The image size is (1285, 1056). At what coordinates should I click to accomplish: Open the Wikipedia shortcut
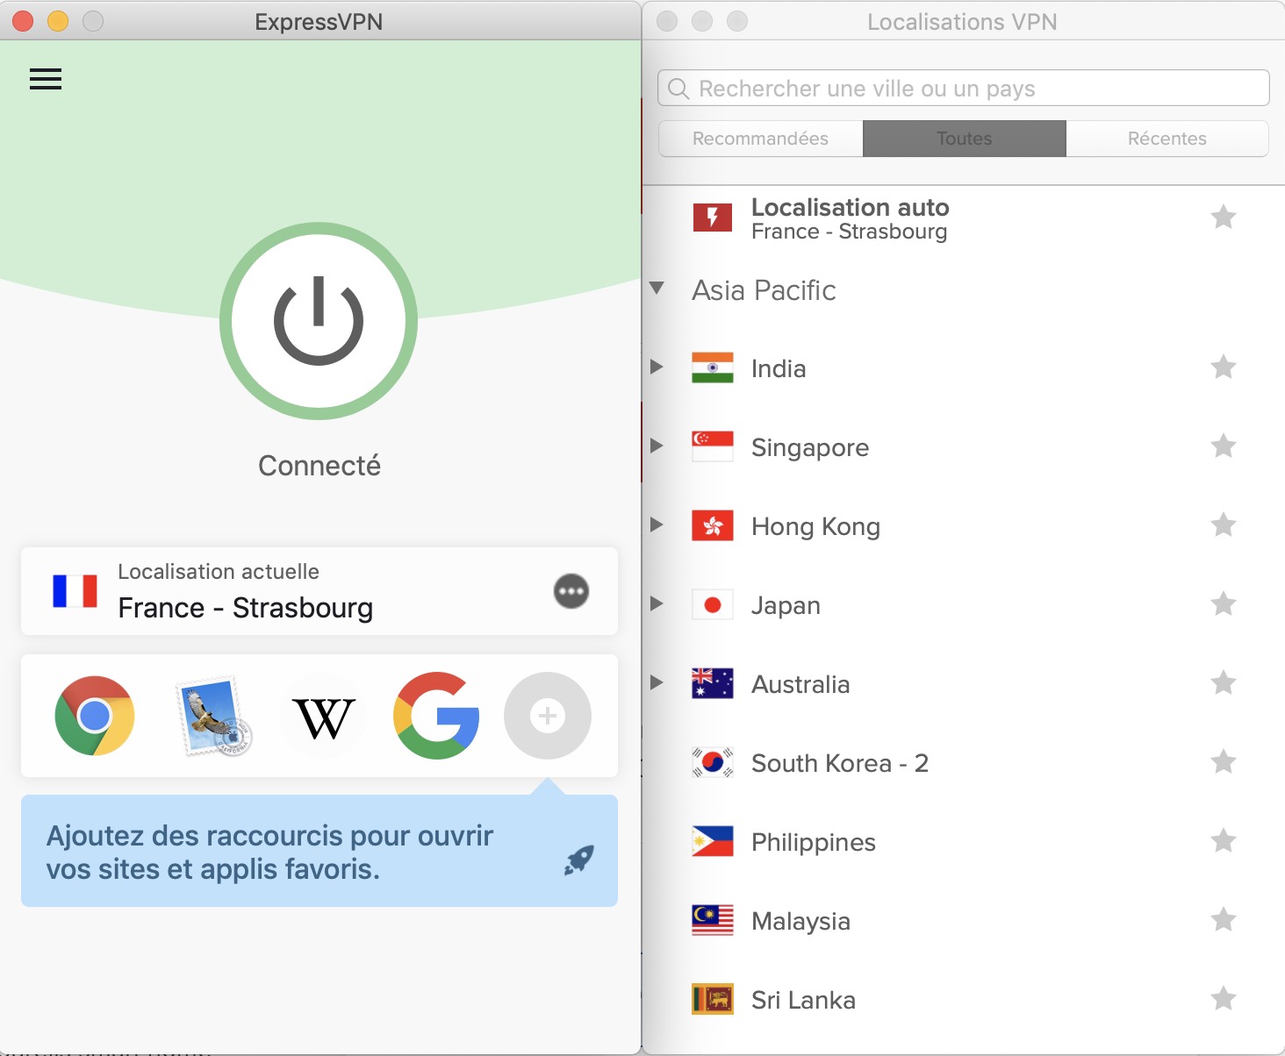[x=324, y=717]
